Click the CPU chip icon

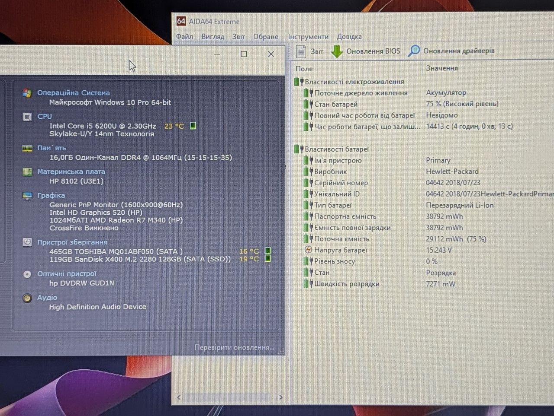27,117
